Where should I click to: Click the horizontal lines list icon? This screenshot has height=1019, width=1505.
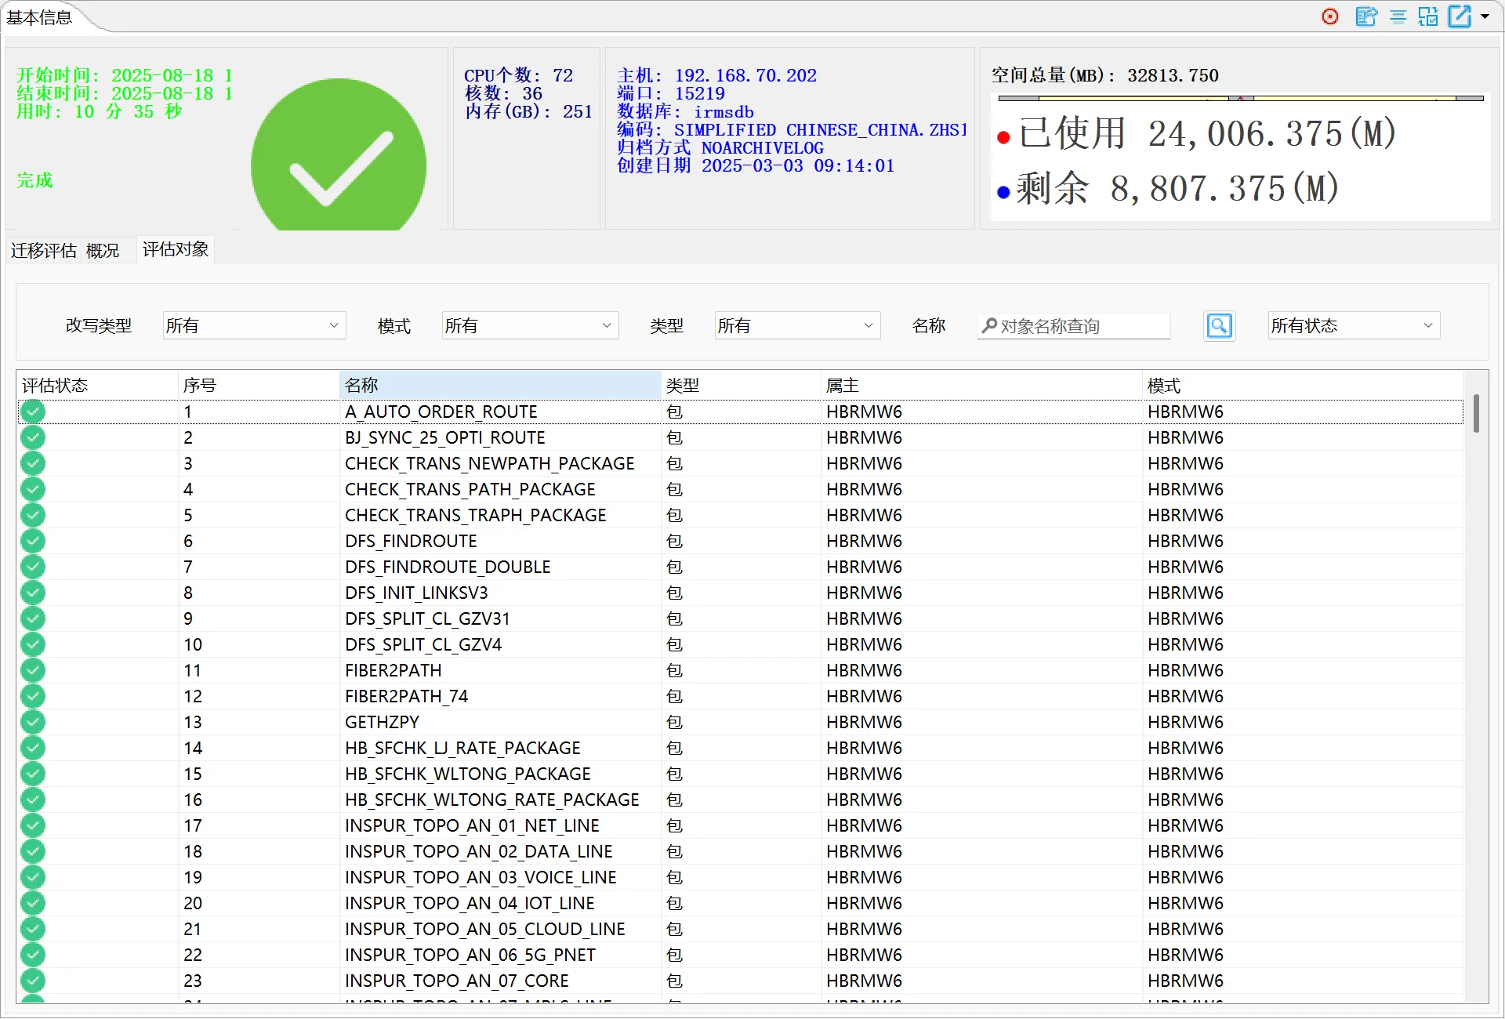[1398, 16]
